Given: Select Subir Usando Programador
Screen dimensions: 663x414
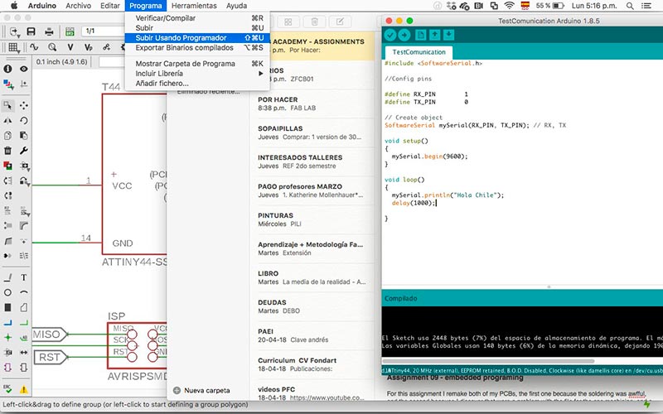Looking at the screenshot, I should (x=197, y=37).
